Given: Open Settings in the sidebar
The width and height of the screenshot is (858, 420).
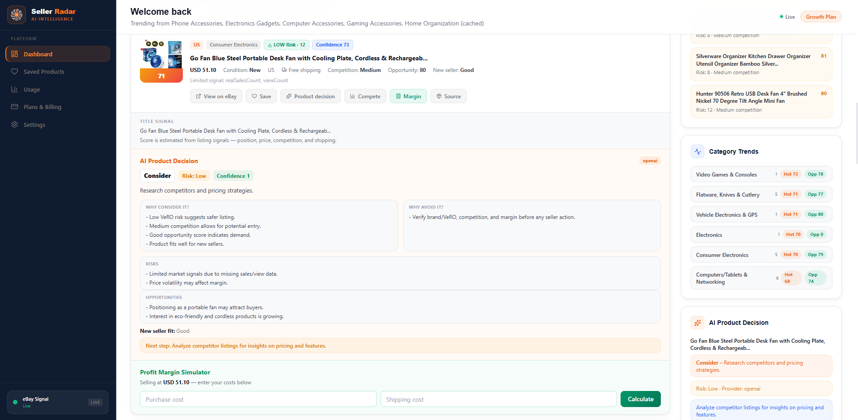Looking at the screenshot, I should coord(58,125).
